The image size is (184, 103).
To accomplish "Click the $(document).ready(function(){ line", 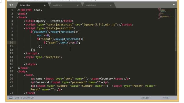I will tap(54, 32).
